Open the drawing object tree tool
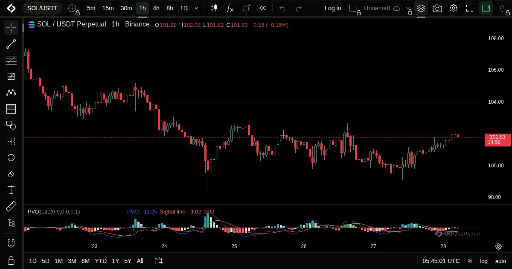512x269 pixels. (x=11, y=222)
